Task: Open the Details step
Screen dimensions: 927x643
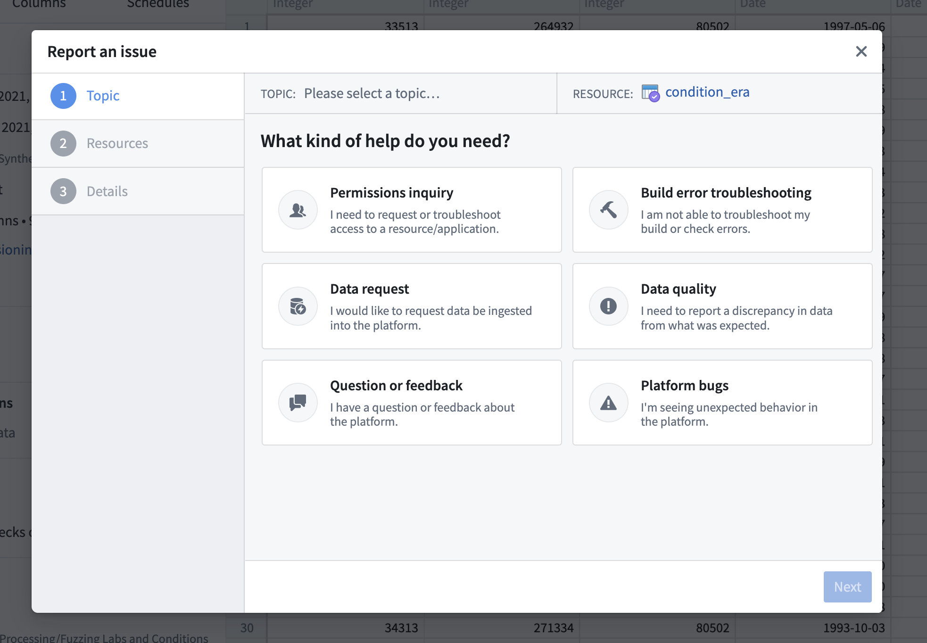Action: click(107, 191)
